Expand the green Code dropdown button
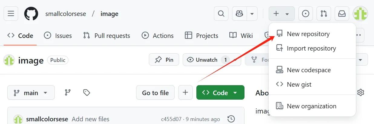The height and width of the screenshot is (124, 374). [x=220, y=92]
